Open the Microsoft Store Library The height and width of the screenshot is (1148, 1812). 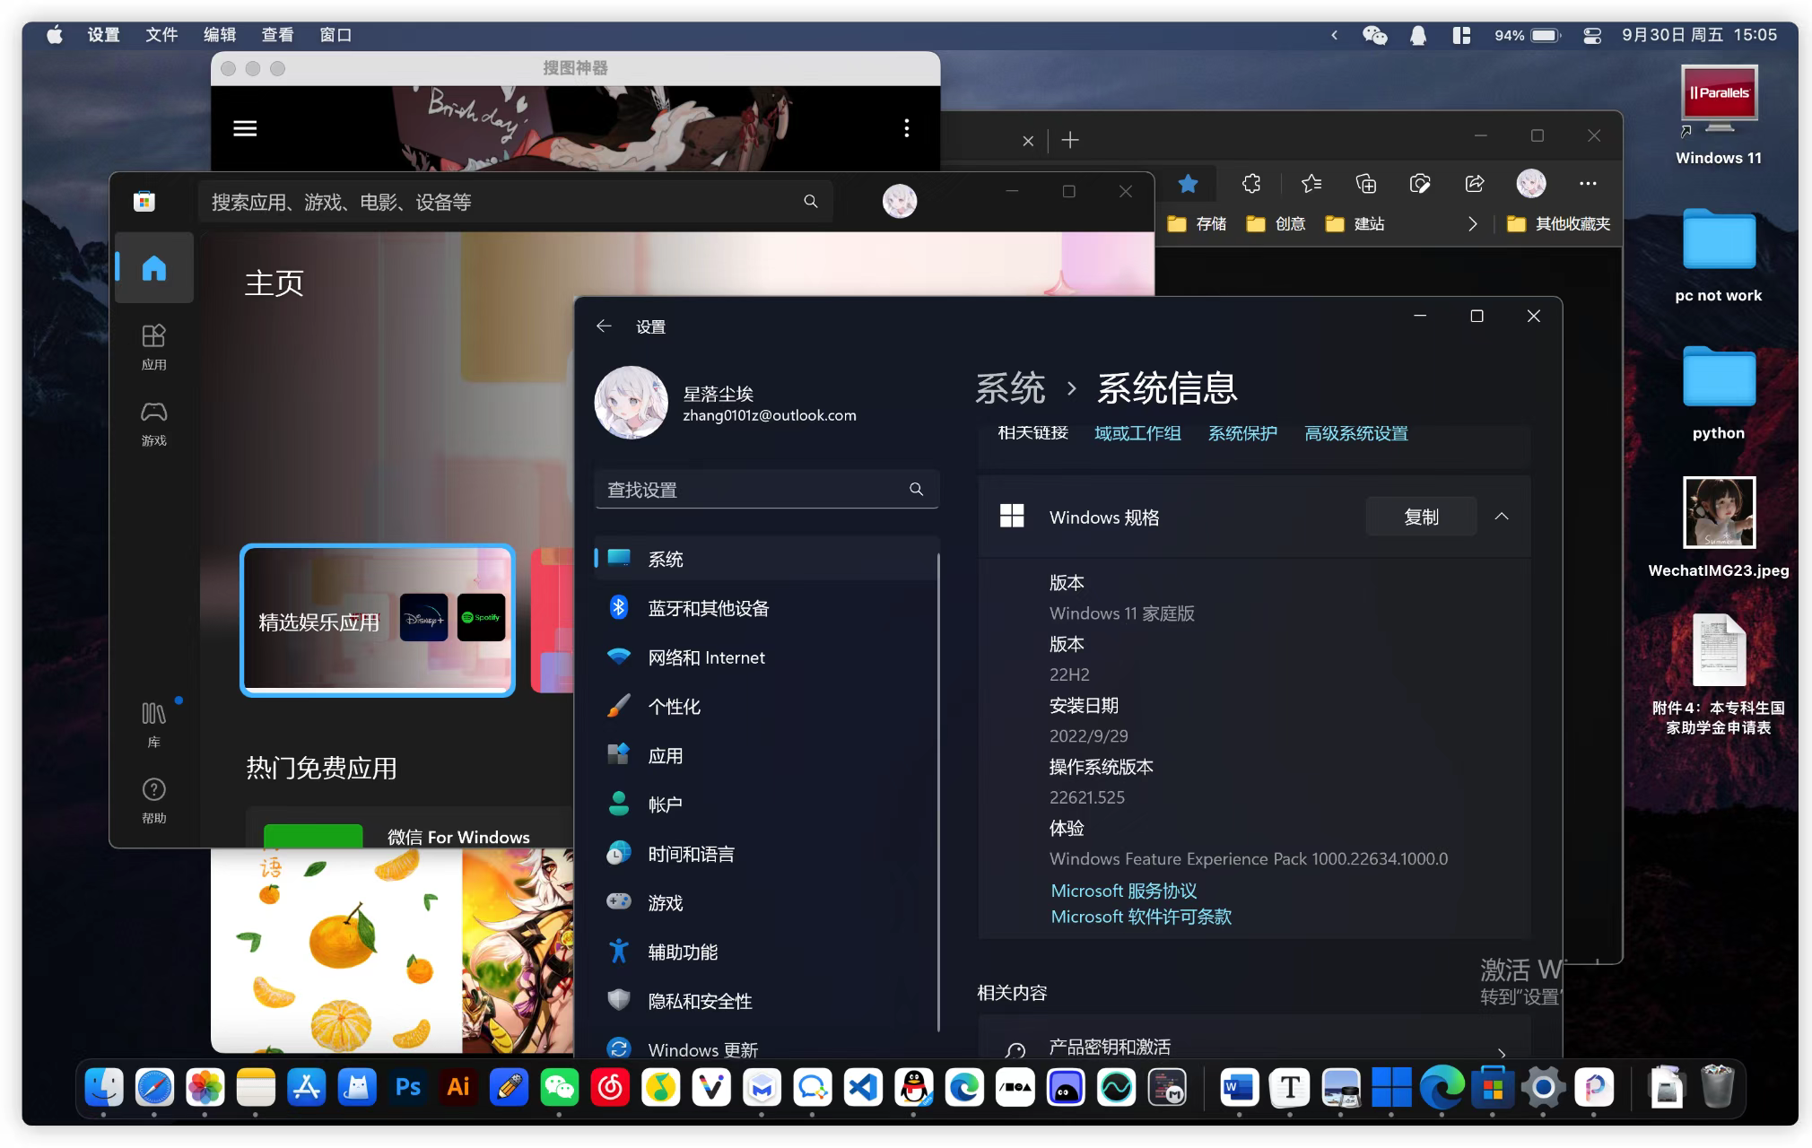coord(153,723)
